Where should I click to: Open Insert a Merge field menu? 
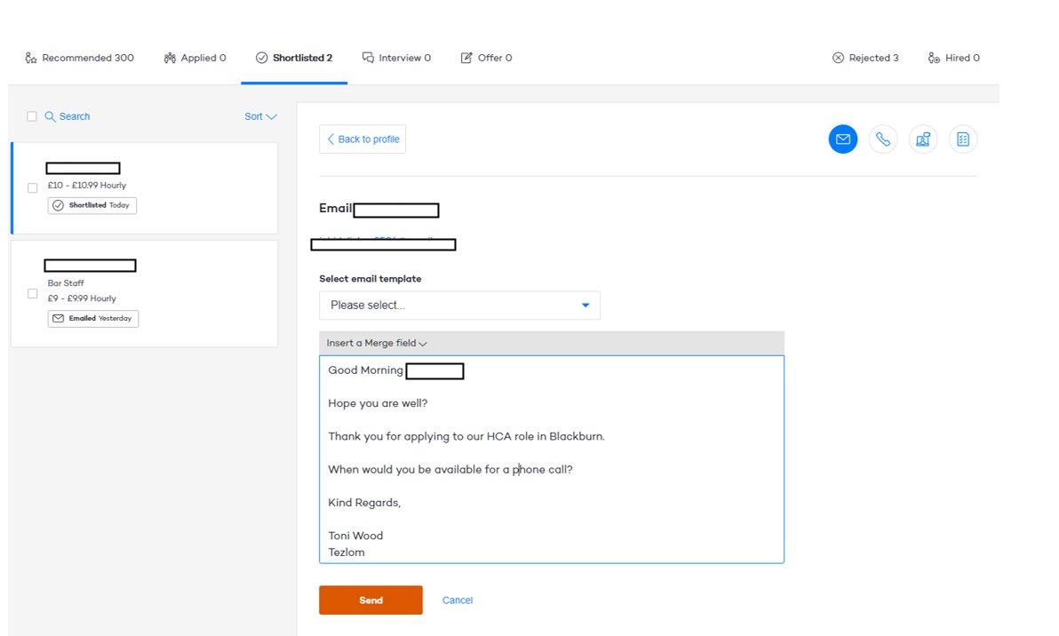(377, 343)
